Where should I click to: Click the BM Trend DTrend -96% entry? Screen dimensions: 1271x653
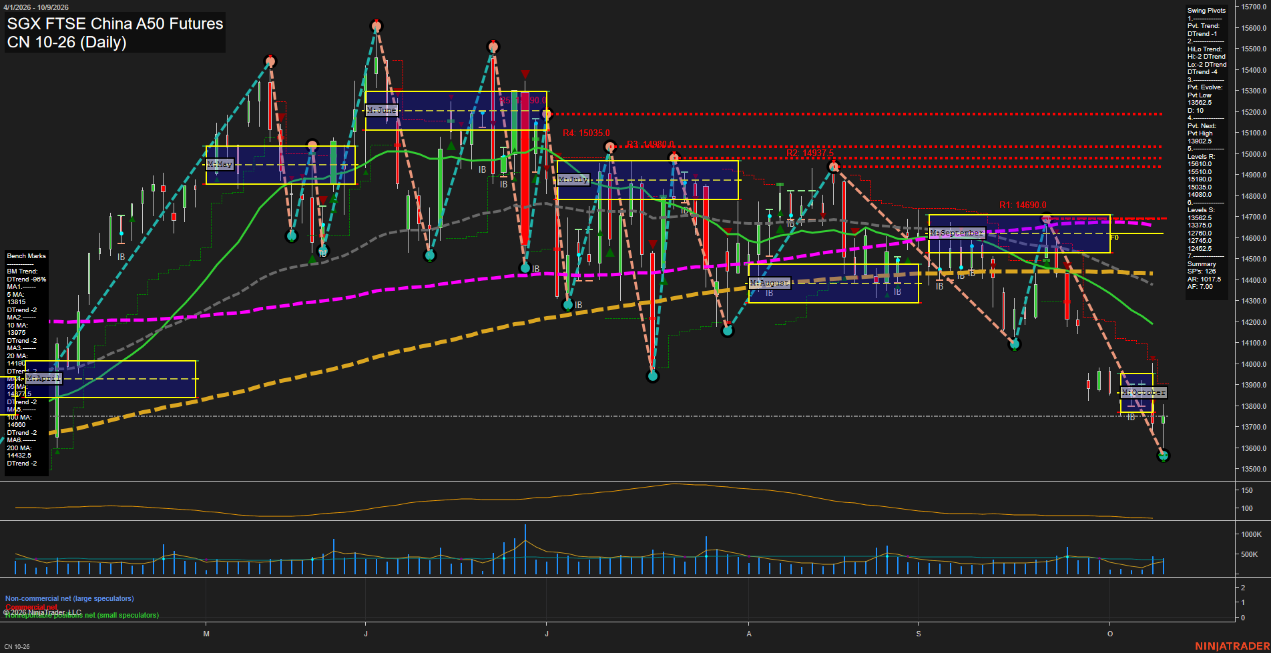point(27,275)
